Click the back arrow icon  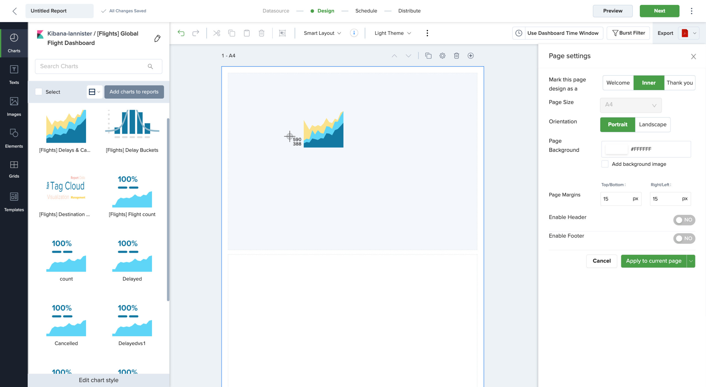[x=15, y=11]
